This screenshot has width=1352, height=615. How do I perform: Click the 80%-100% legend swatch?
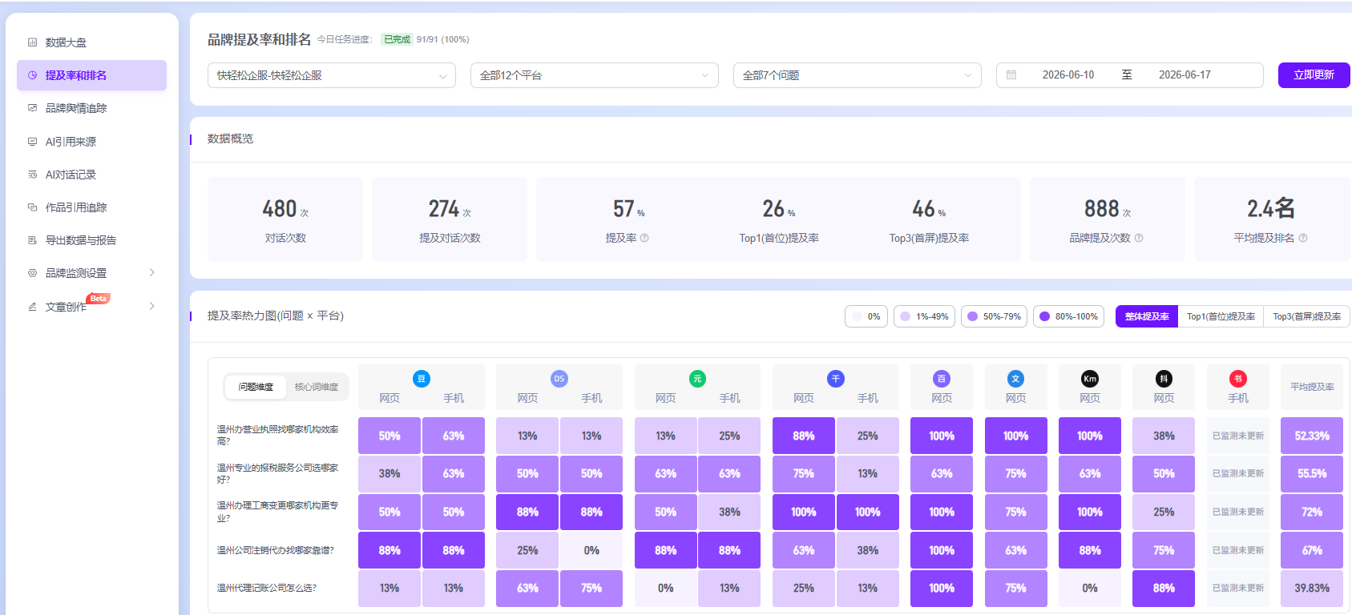1044,316
